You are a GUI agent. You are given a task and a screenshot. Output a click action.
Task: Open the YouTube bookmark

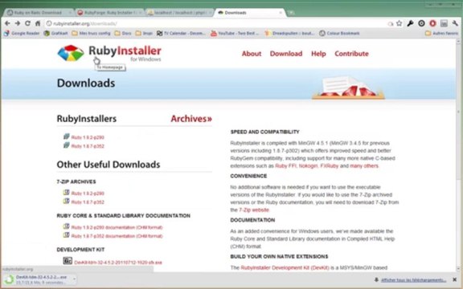tap(235, 34)
